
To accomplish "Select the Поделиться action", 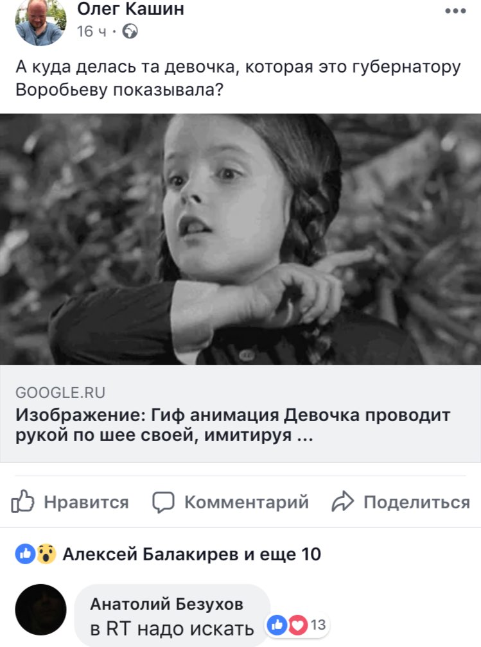I will point(401,502).
